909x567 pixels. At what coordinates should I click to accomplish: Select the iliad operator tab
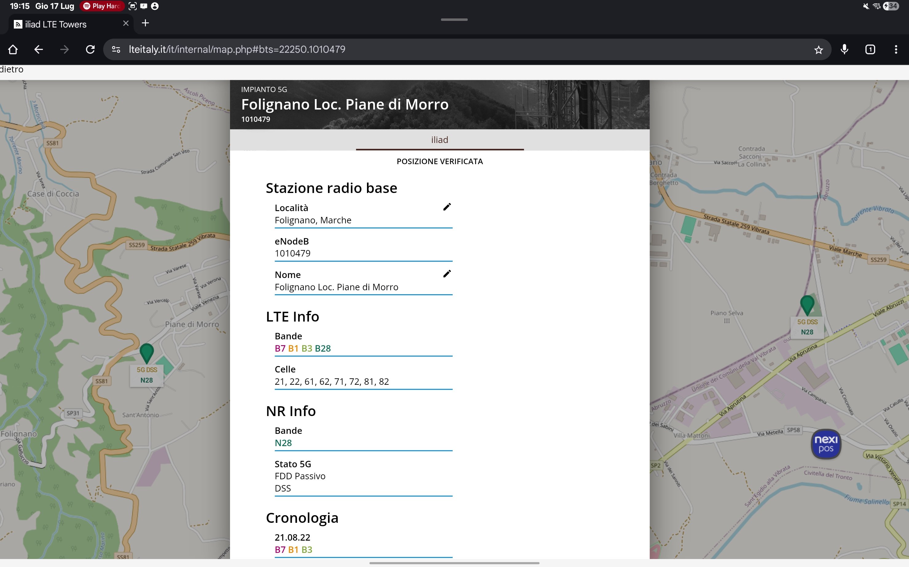tap(439, 140)
